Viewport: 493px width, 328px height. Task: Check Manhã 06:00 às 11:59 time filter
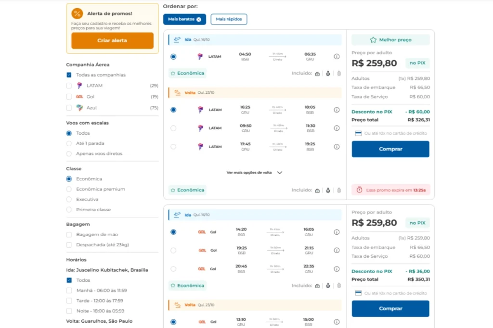coord(69,290)
